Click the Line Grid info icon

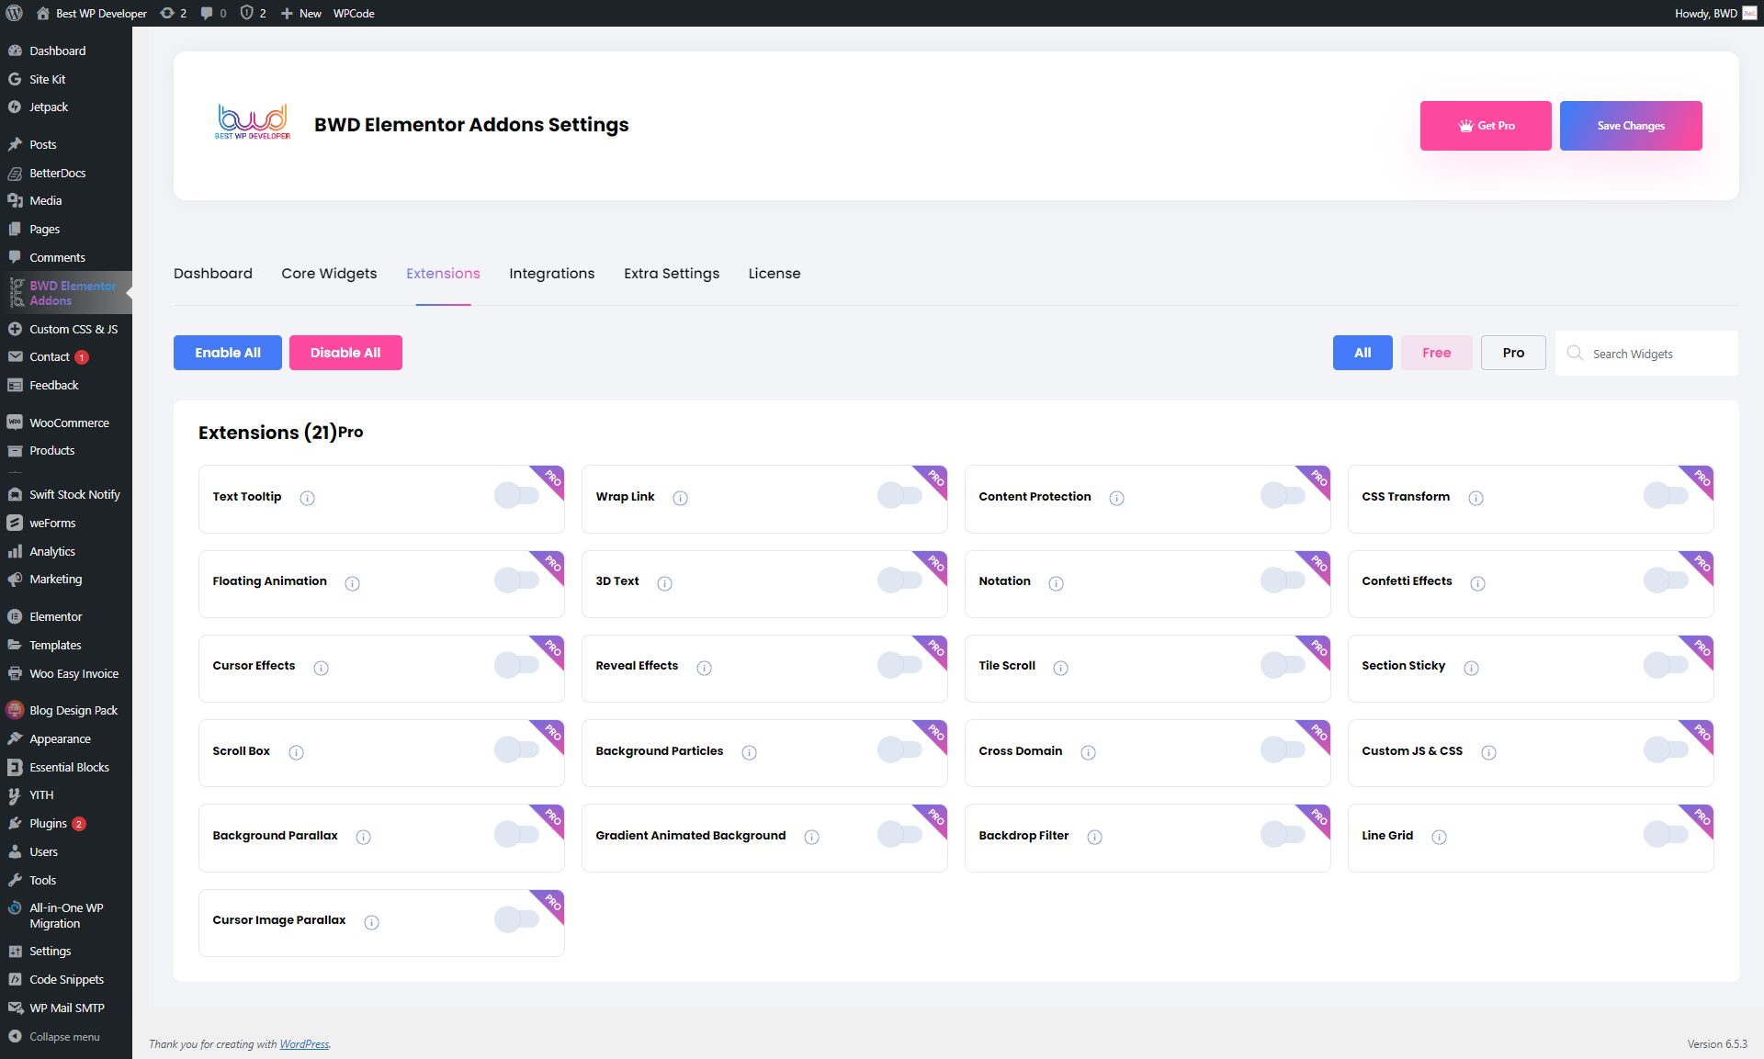(1440, 837)
